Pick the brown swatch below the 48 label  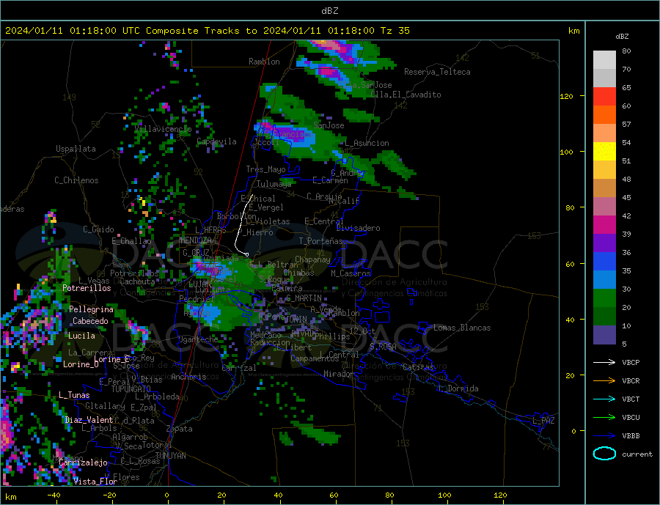coord(604,188)
